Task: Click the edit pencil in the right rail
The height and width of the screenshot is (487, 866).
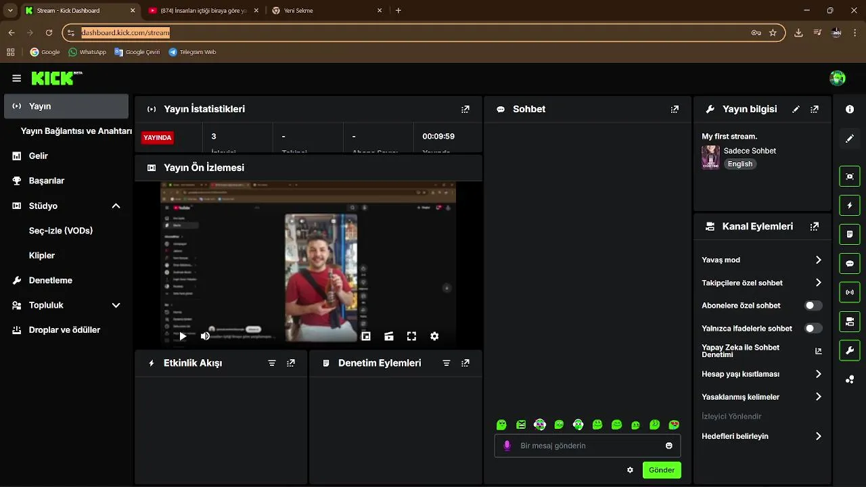Action: (850, 139)
